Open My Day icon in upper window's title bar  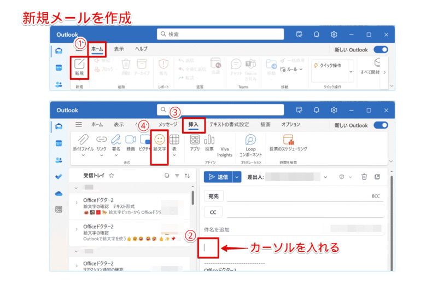point(299,34)
